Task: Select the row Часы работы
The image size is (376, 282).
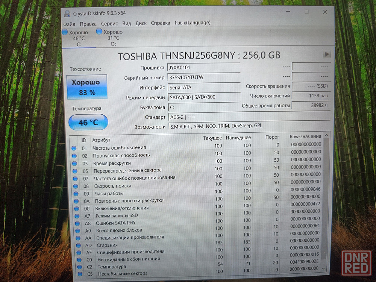Action: pos(197,192)
